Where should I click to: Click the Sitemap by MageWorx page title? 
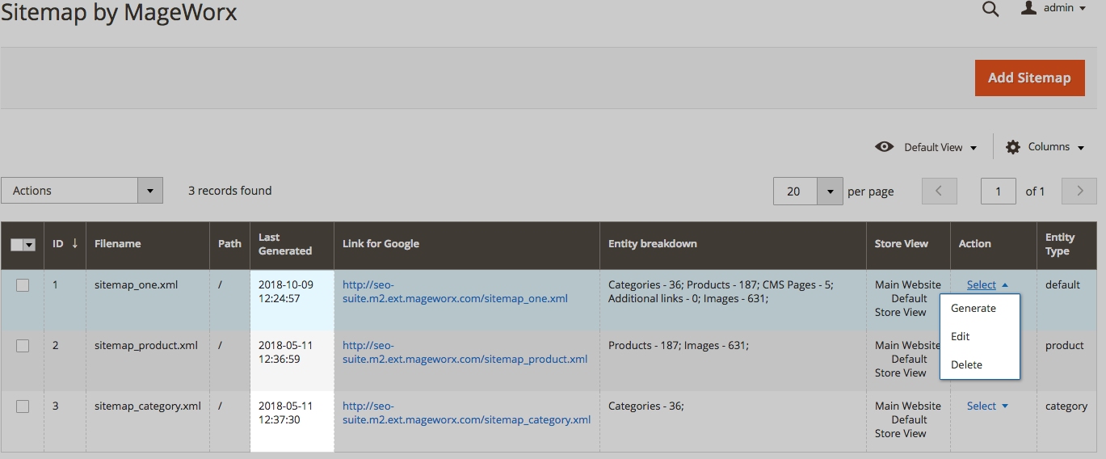click(x=119, y=11)
